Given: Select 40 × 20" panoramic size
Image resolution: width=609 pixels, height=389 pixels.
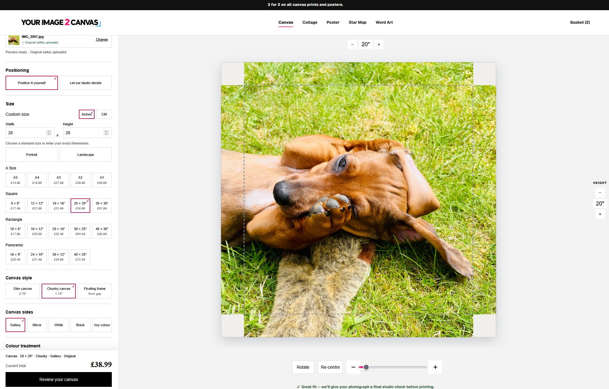Looking at the screenshot, I should [x=80, y=257].
